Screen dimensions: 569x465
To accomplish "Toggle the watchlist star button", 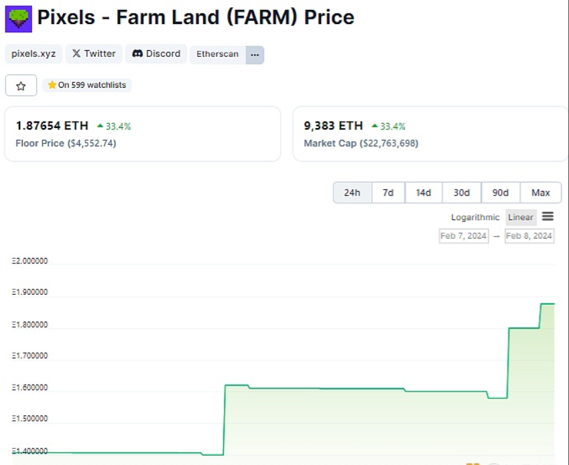I will 21,85.
